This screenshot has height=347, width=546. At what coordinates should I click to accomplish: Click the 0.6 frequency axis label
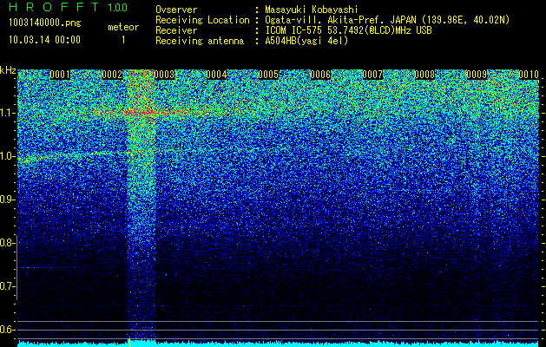(7, 330)
